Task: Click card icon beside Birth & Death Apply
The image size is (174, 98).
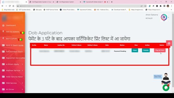Action: tap(3, 45)
